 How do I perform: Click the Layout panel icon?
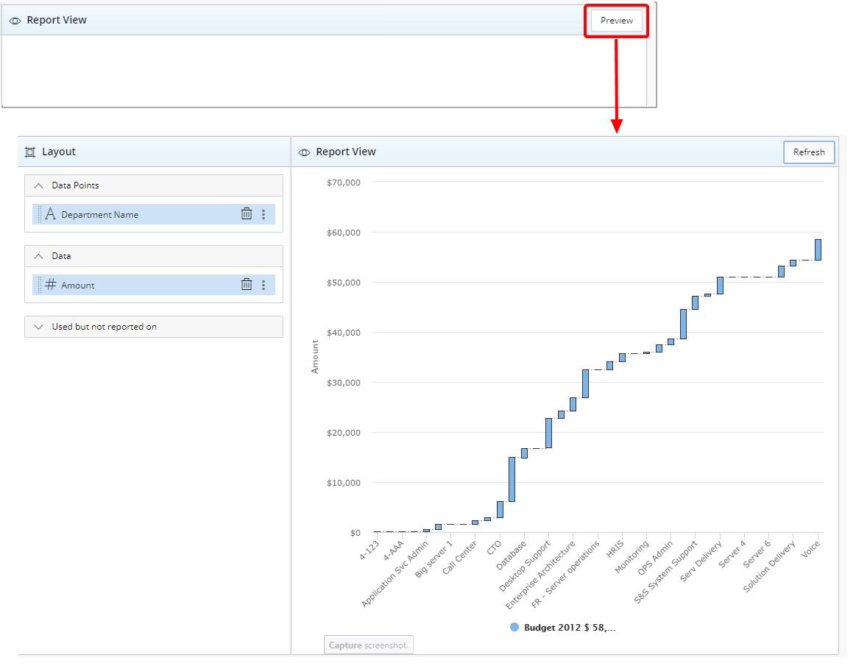click(30, 152)
